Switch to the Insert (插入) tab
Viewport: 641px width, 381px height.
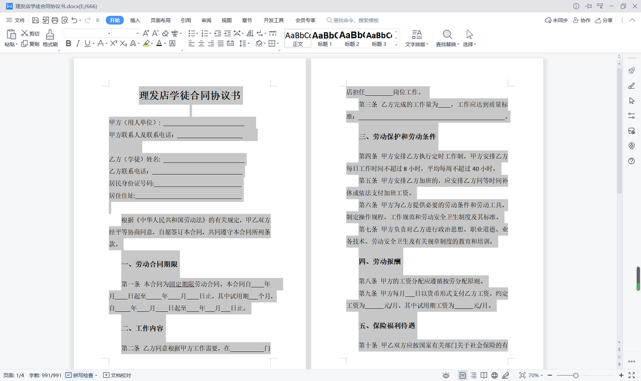(135, 20)
